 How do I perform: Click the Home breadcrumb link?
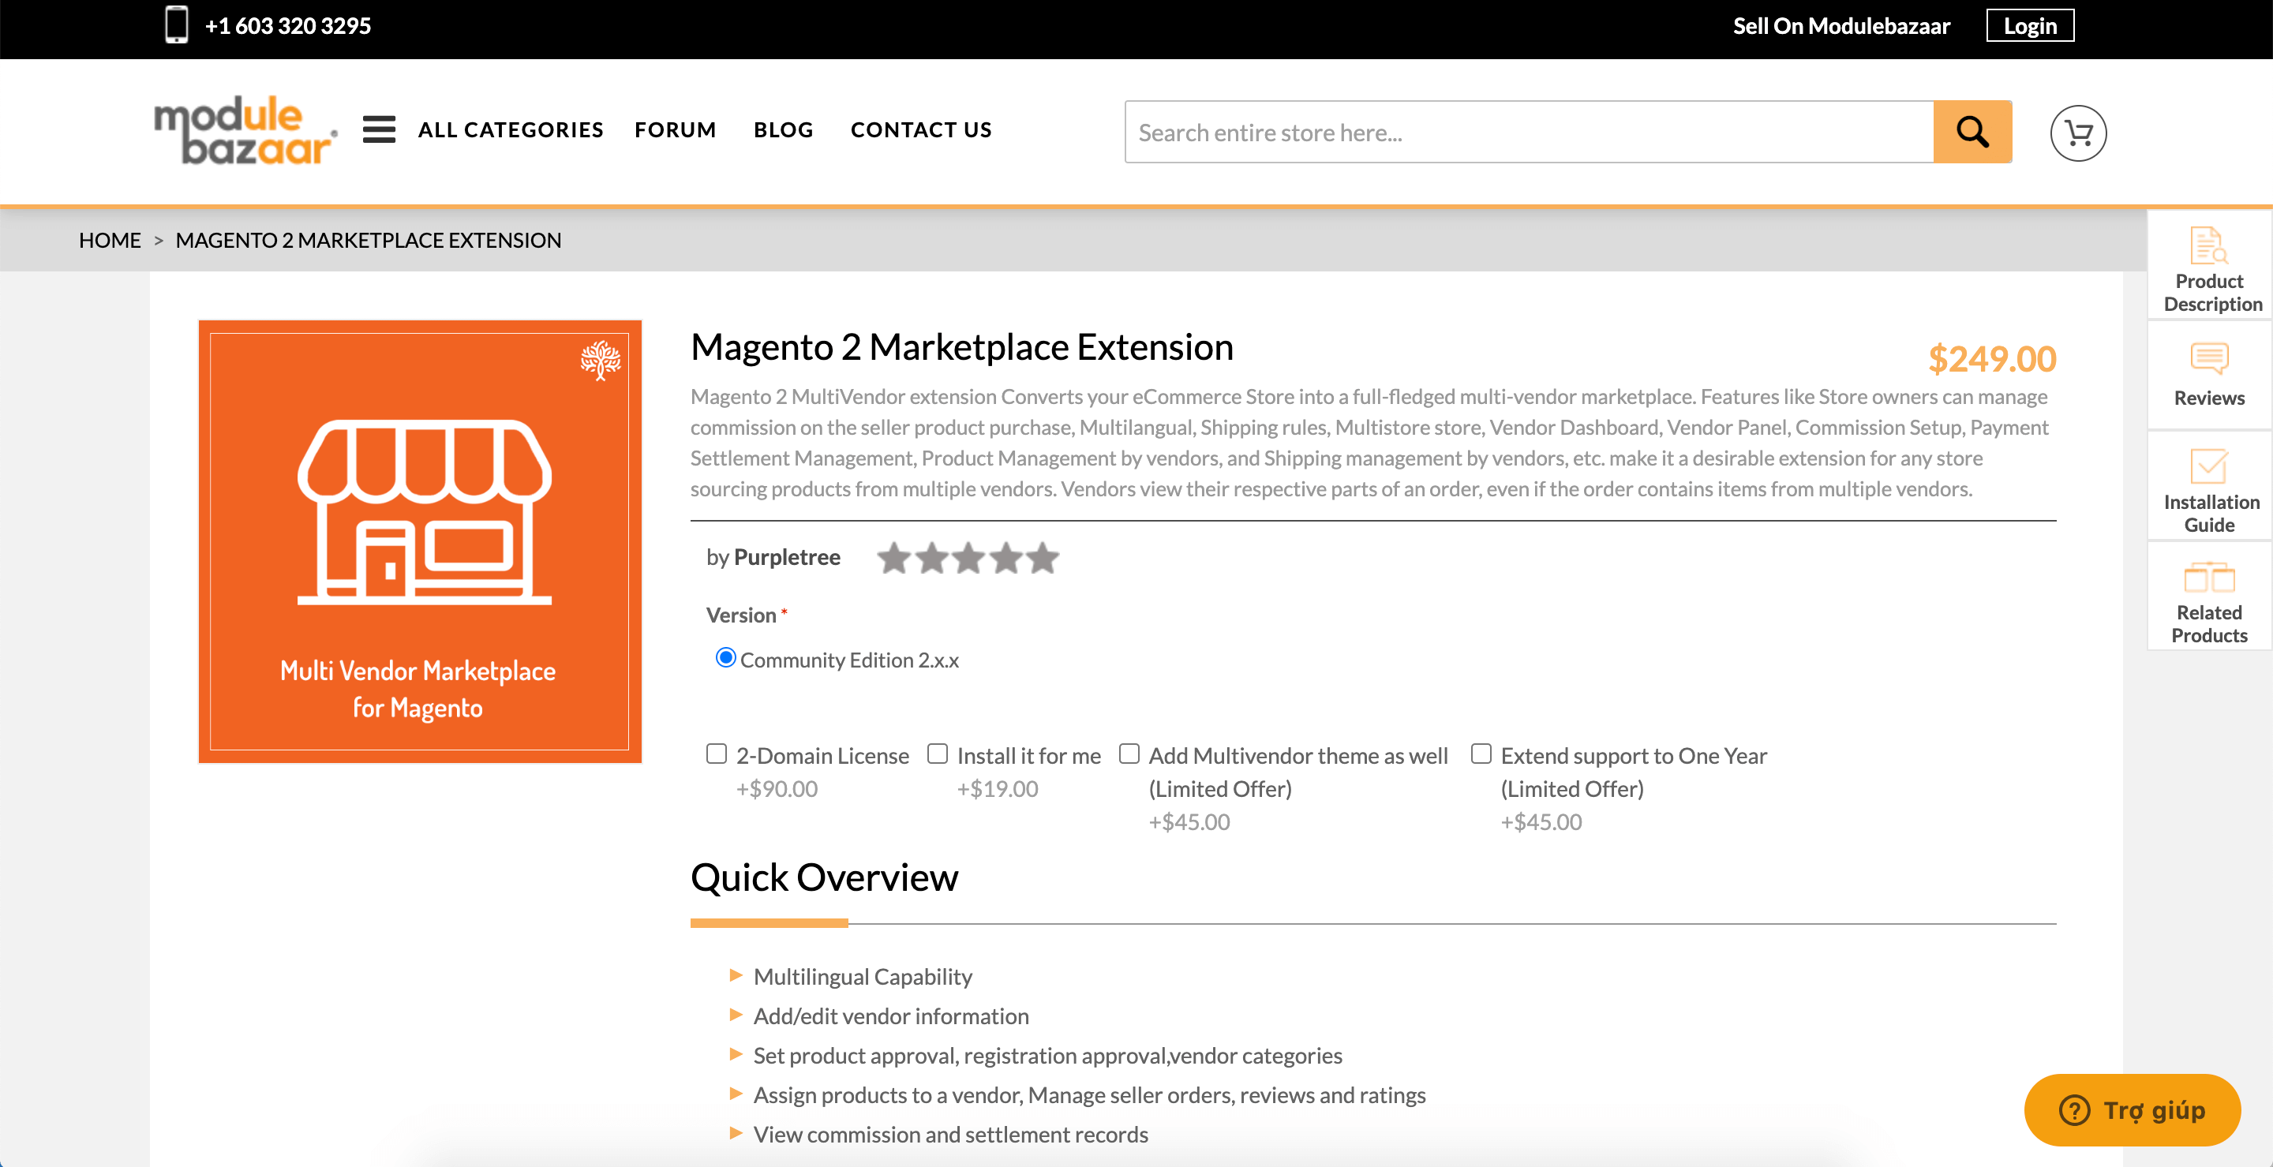coord(110,240)
